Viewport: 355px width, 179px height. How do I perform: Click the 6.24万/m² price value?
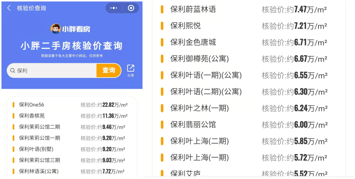coord(311,108)
